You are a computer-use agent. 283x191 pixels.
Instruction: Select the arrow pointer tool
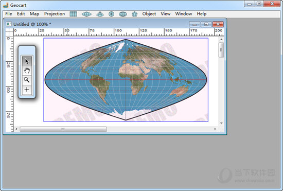click(27, 61)
